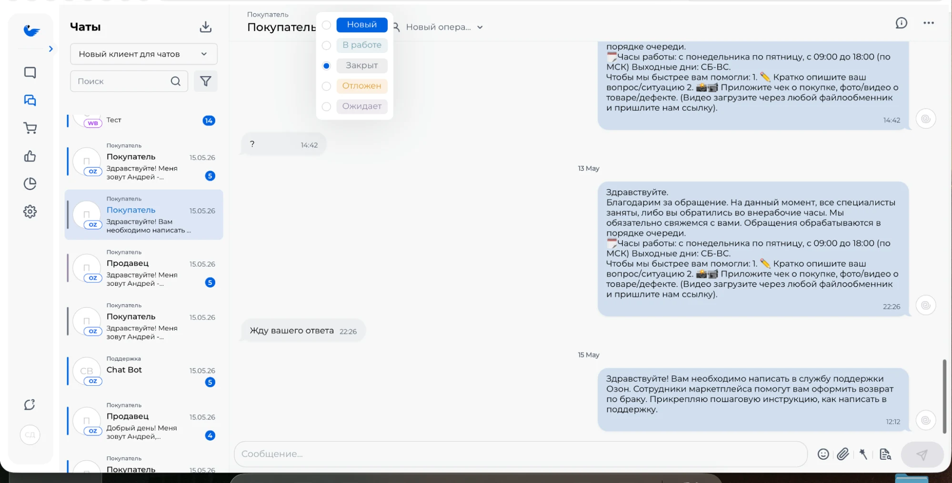Click the Chat Bot avatar labeled CB

pyautogui.click(x=87, y=371)
